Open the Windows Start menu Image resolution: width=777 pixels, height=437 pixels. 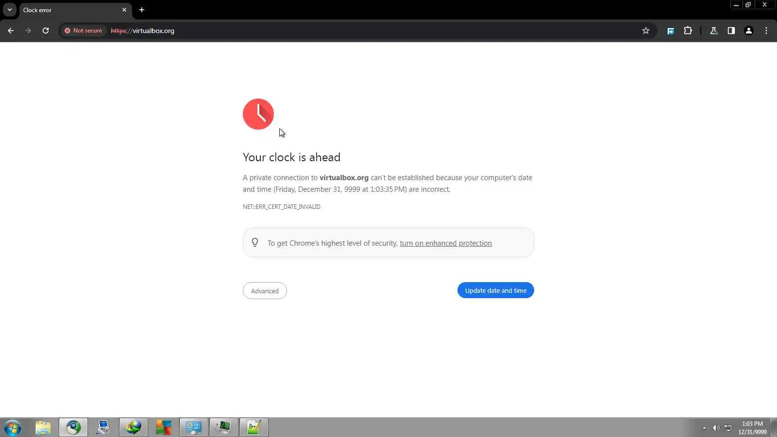(12, 428)
